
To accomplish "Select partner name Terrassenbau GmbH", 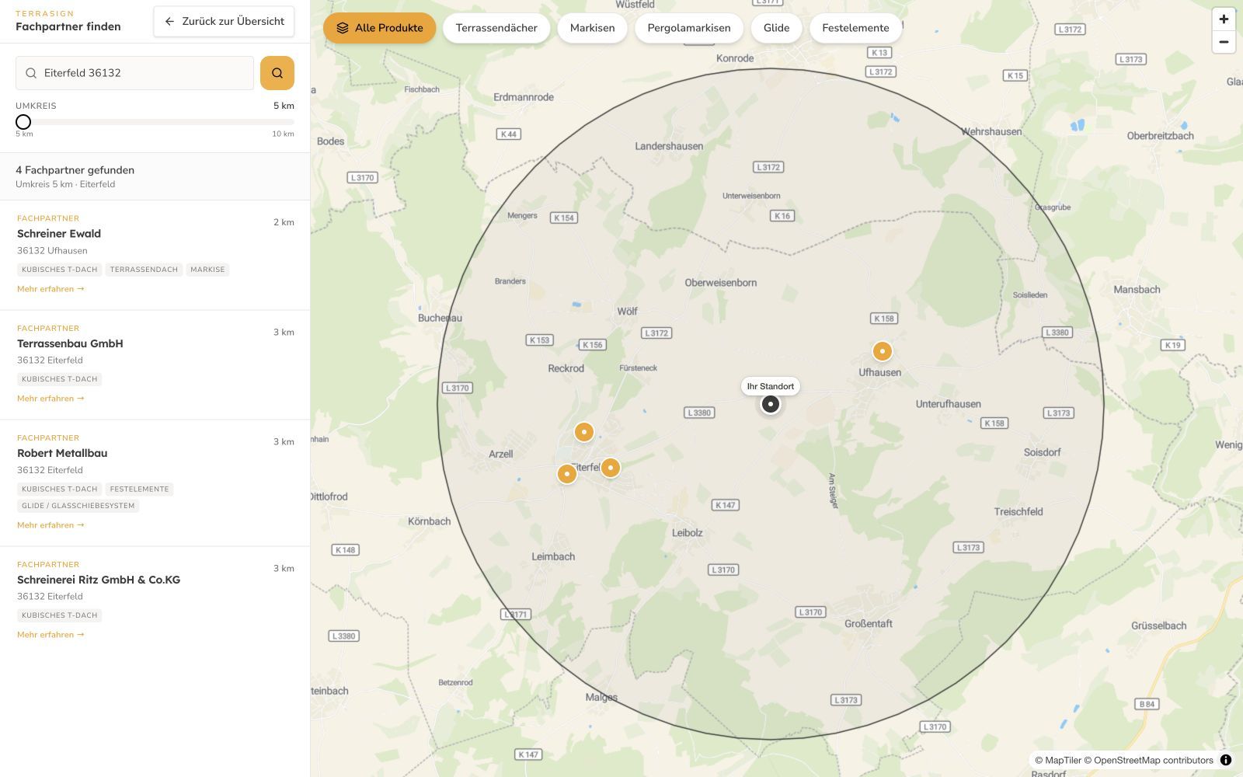I will click(70, 343).
